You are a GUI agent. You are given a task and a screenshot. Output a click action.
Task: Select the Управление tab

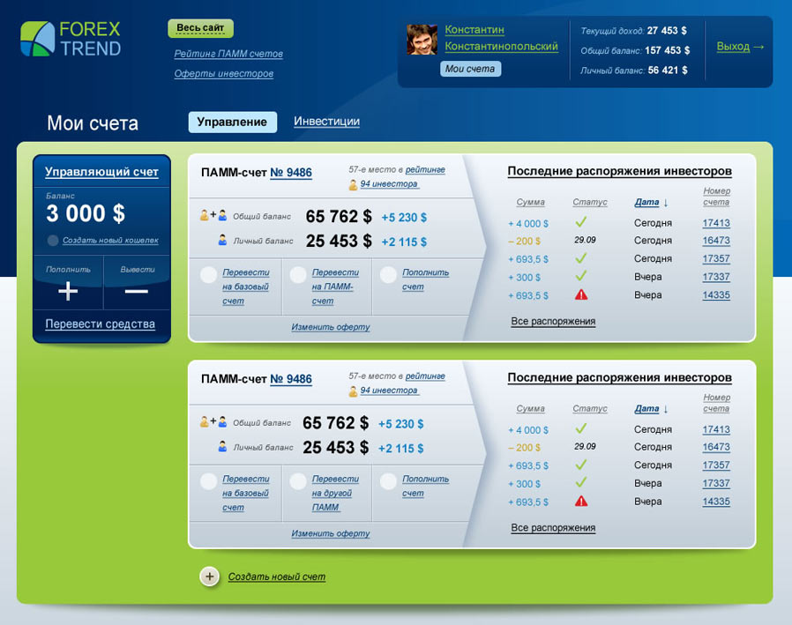pos(232,122)
